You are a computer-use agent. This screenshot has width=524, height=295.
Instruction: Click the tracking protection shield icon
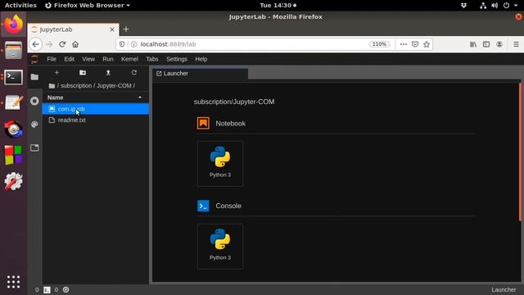[x=122, y=44]
